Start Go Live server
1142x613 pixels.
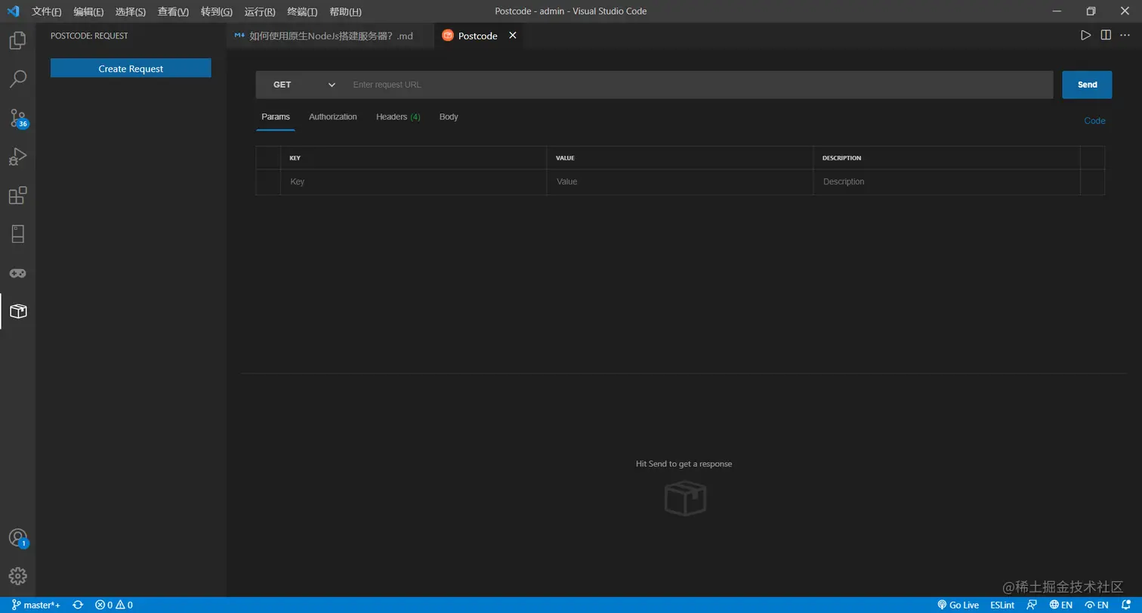tap(958, 605)
